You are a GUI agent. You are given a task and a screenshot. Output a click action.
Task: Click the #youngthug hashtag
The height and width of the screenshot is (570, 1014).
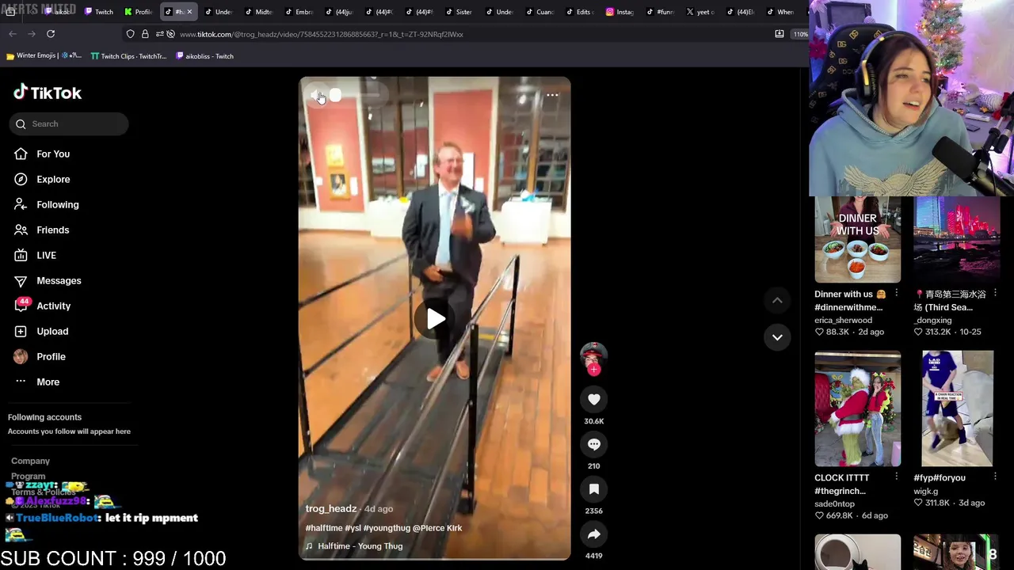tap(387, 528)
